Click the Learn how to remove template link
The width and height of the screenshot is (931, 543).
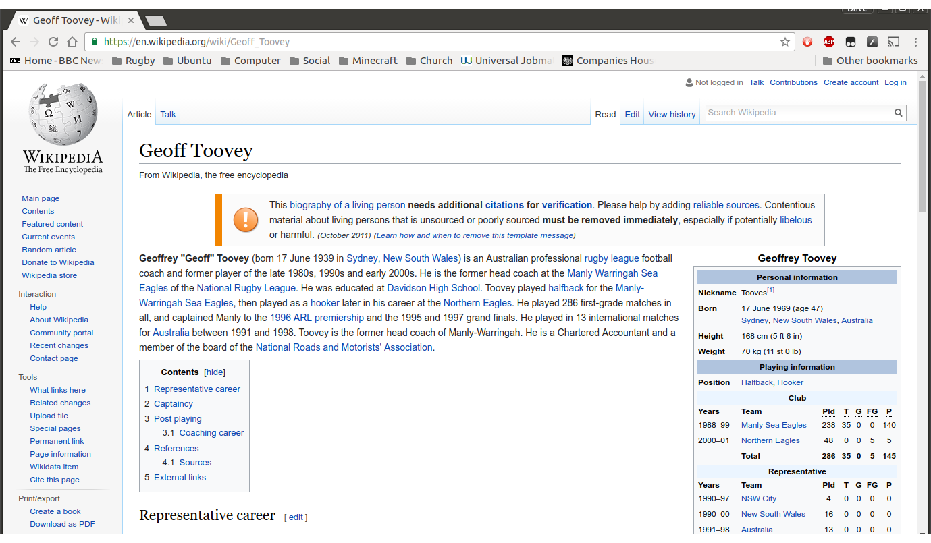point(475,235)
